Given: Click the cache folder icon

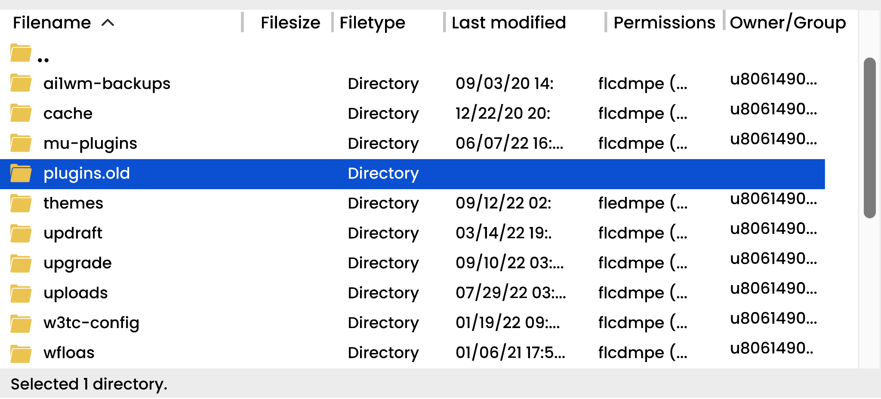Looking at the screenshot, I should [21, 113].
